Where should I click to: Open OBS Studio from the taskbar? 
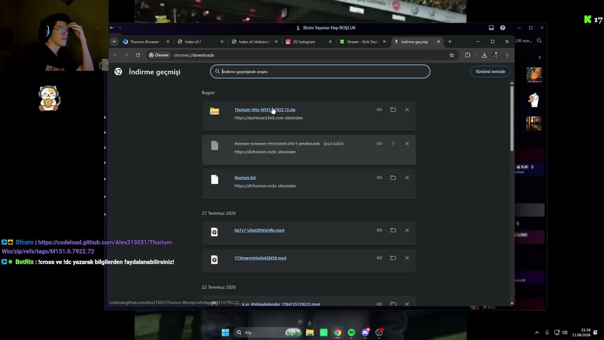point(379,332)
